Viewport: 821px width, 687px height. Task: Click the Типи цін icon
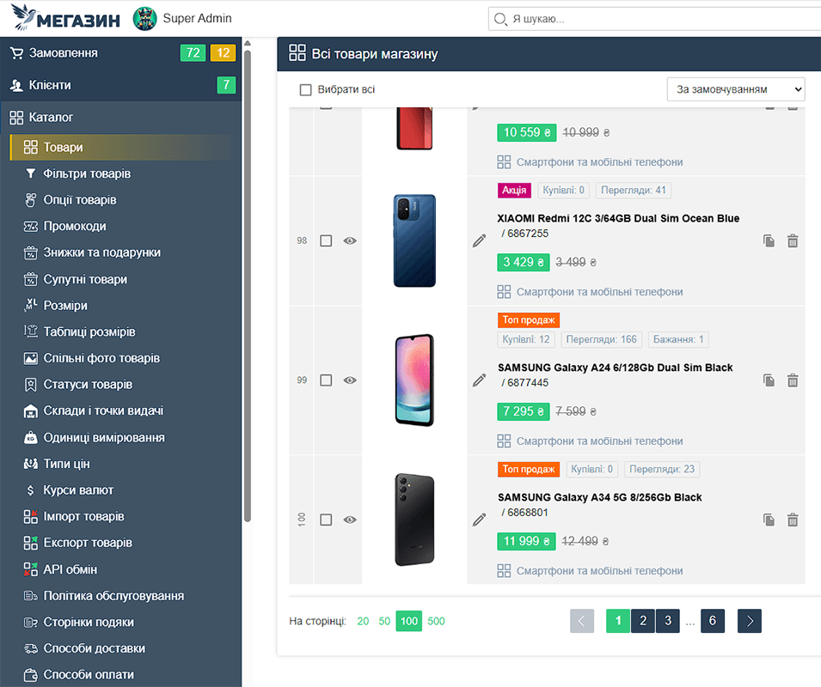pyautogui.click(x=31, y=464)
